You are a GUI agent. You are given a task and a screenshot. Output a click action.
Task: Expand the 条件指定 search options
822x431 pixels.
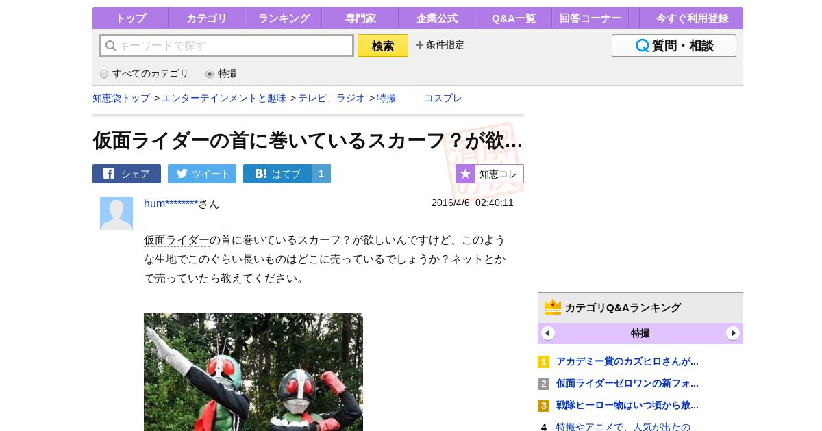440,44
